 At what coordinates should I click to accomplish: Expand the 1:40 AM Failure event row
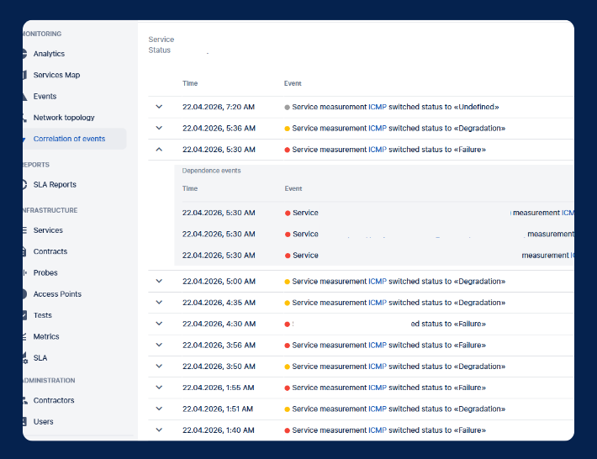tap(159, 430)
